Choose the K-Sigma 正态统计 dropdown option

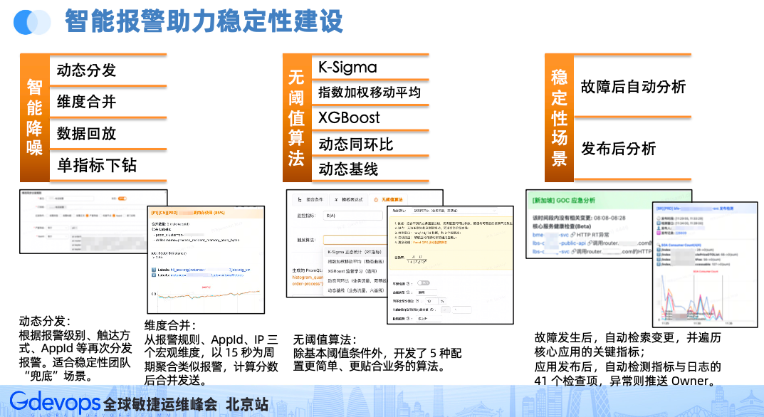[x=355, y=252]
